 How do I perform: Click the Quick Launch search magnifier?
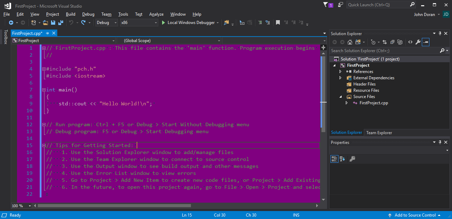click(412, 5)
